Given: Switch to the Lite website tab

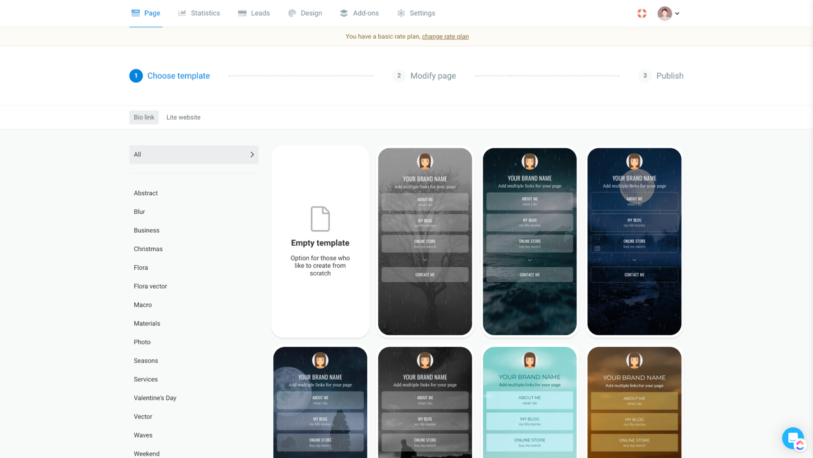Looking at the screenshot, I should pos(183,117).
